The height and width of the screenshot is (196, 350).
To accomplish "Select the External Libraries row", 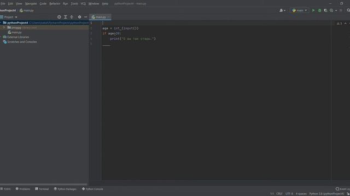I will [x=44, y=37].
